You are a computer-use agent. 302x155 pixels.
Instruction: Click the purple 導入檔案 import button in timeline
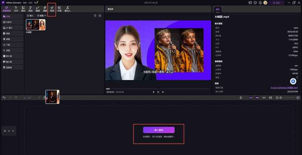[159, 130]
